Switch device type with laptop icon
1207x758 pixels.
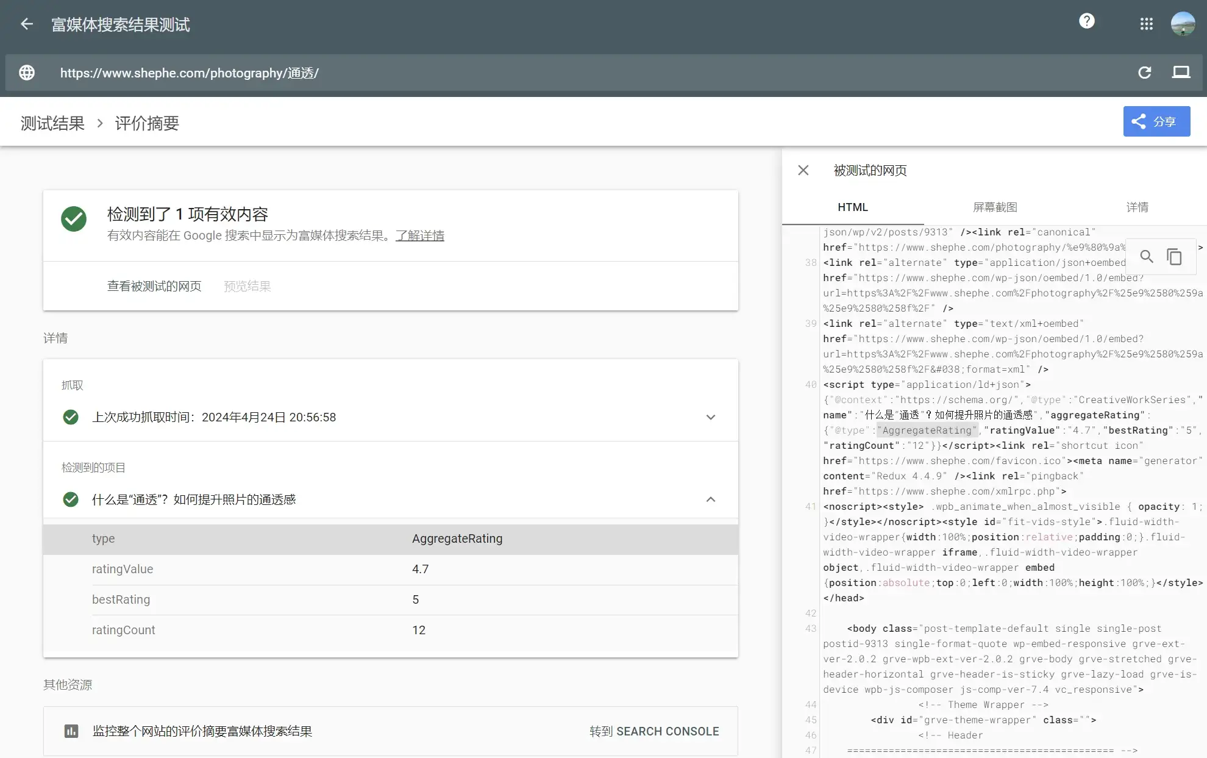tap(1181, 73)
